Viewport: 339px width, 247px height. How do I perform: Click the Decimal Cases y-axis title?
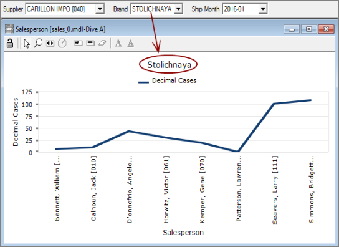point(16,122)
